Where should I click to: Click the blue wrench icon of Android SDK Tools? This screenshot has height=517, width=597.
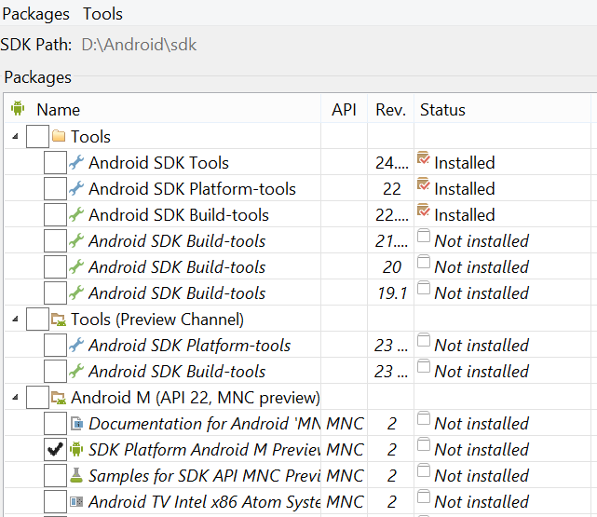pos(76,162)
